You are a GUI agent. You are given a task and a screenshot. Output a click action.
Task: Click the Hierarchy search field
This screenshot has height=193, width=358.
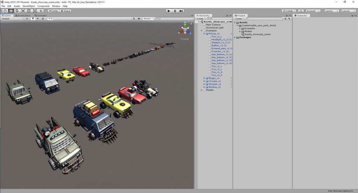pyautogui.click(x=219, y=19)
